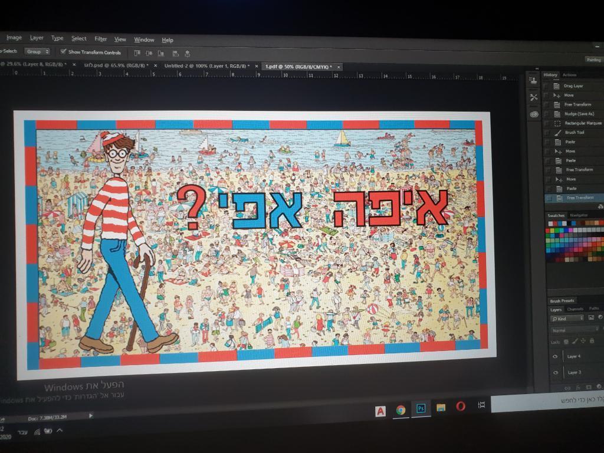Open the Brush Presets collapsed panel icon
This screenshot has width=604, height=453.
pos(533,80)
